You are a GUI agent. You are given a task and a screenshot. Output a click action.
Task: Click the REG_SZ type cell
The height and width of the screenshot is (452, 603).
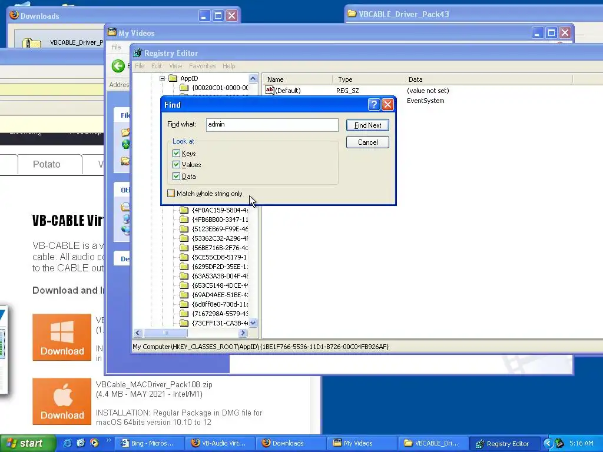[347, 91]
